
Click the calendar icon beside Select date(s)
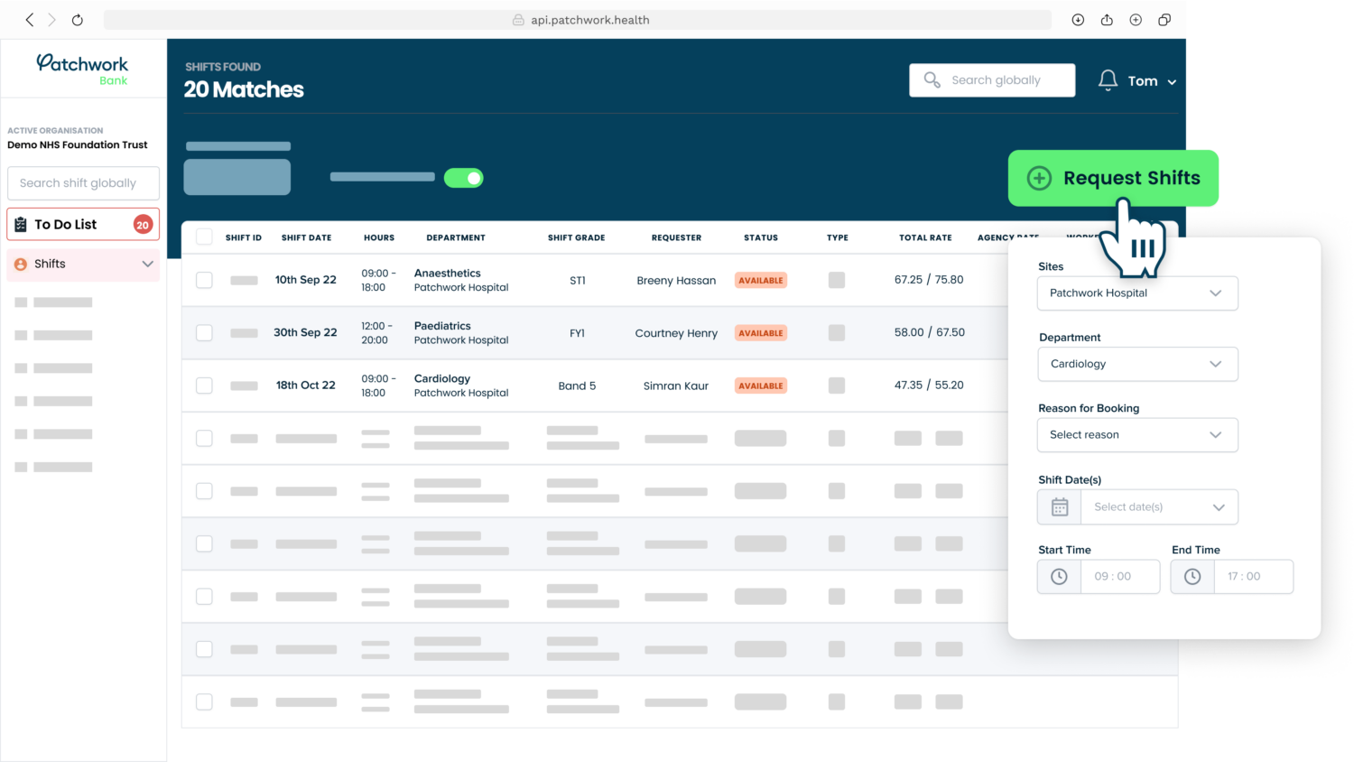tap(1058, 506)
